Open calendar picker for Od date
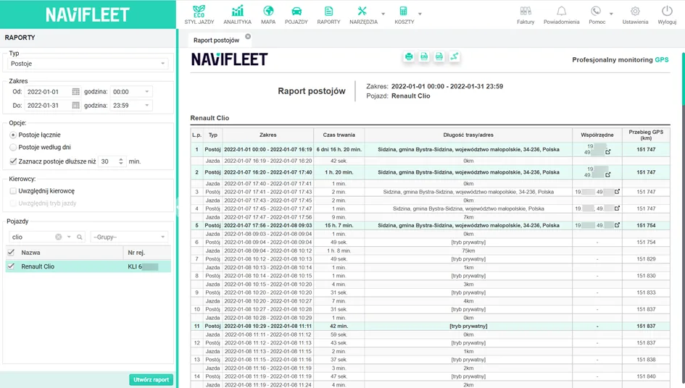Viewport: 685px width, 388px height. 76,92
